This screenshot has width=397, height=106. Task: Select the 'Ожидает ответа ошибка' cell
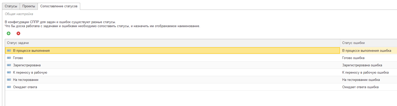pyautogui.click(x=360, y=87)
